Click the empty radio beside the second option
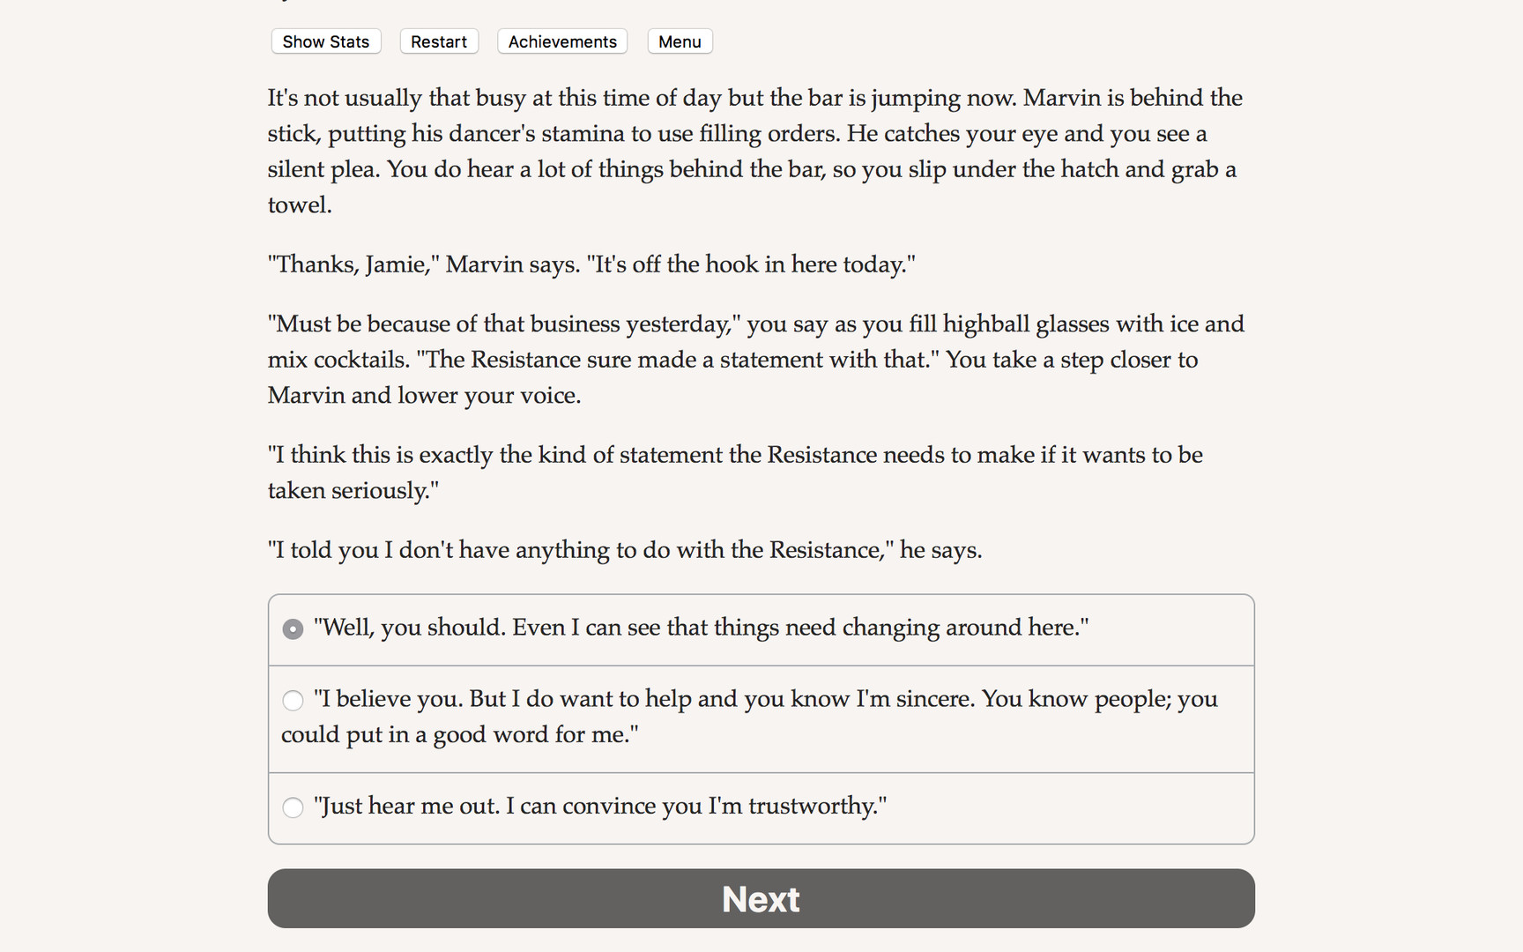The width and height of the screenshot is (1523, 952). coord(293,700)
